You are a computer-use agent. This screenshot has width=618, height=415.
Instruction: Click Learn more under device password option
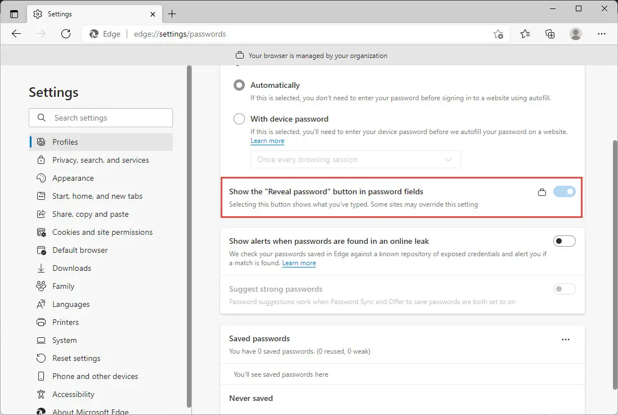(267, 141)
